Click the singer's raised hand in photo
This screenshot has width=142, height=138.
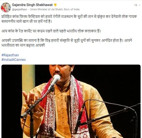30,97
